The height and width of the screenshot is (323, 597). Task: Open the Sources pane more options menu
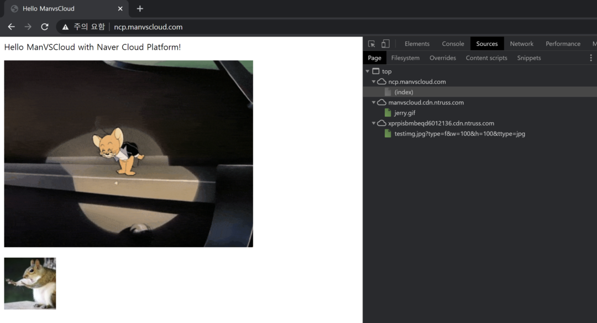click(590, 58)
